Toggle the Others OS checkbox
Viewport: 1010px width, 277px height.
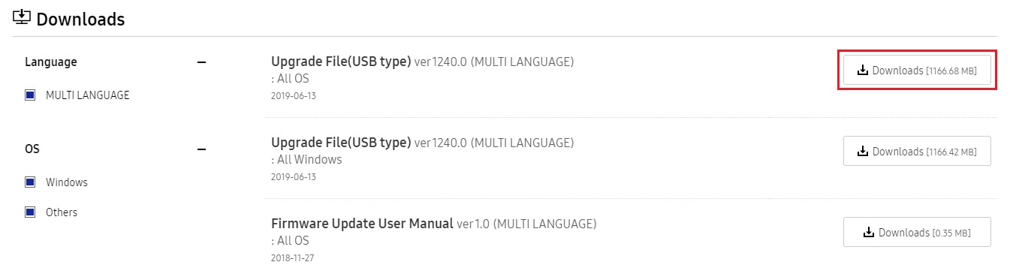[x=30, y=212]
